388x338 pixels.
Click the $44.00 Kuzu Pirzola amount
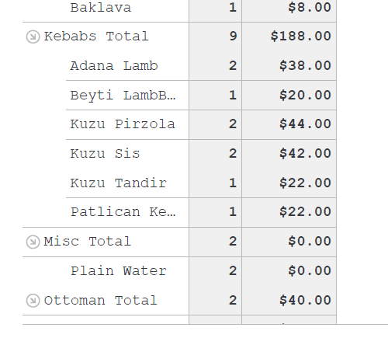pyautogui.click(x=305, y=124)
